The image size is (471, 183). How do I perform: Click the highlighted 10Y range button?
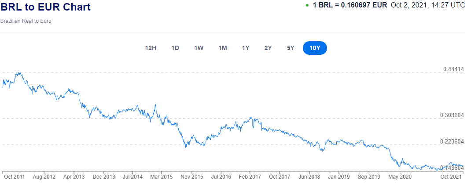(315, 48)
